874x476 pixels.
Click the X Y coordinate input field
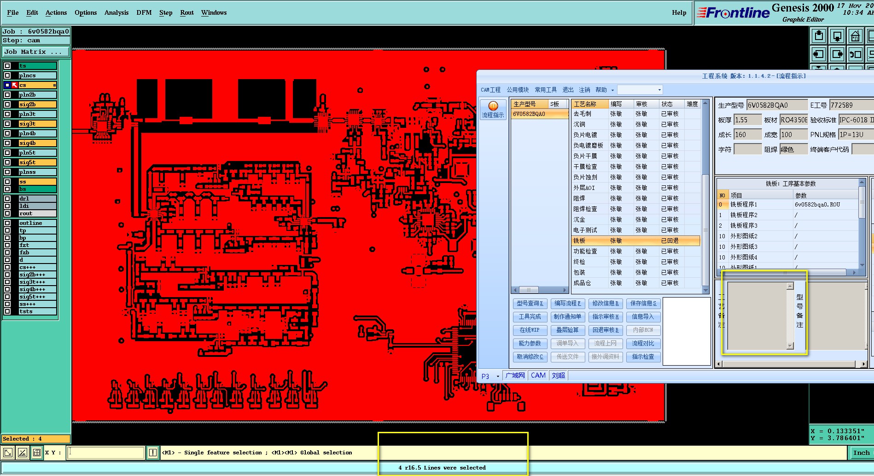point(106,453)
